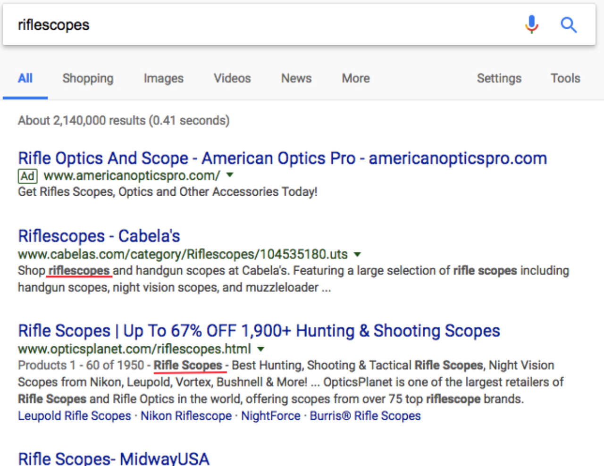The width and height of the screenshot is (604, 466).
Task: Open the Settings menu
Action: pos(499,78)
